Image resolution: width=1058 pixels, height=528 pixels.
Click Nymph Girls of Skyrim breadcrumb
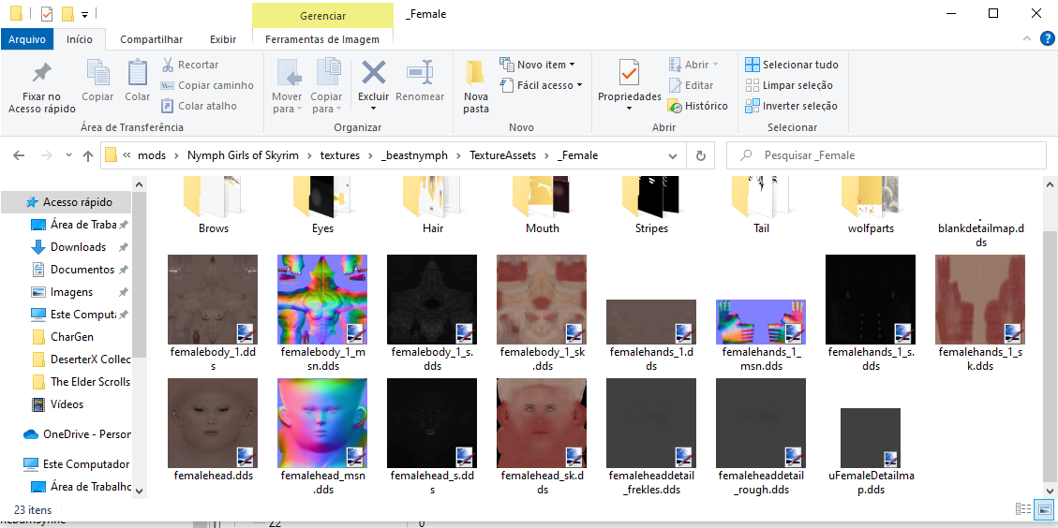[x=243, y=155]
